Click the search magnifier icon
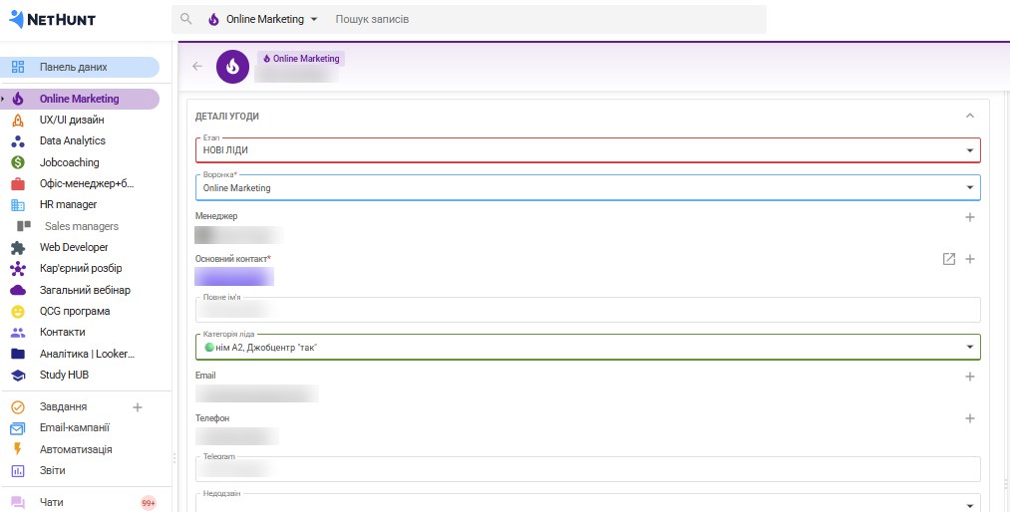The image size is (1010, 512). [186, 19]
